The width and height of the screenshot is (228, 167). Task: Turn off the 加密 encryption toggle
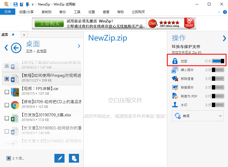[x=218, y=61]
